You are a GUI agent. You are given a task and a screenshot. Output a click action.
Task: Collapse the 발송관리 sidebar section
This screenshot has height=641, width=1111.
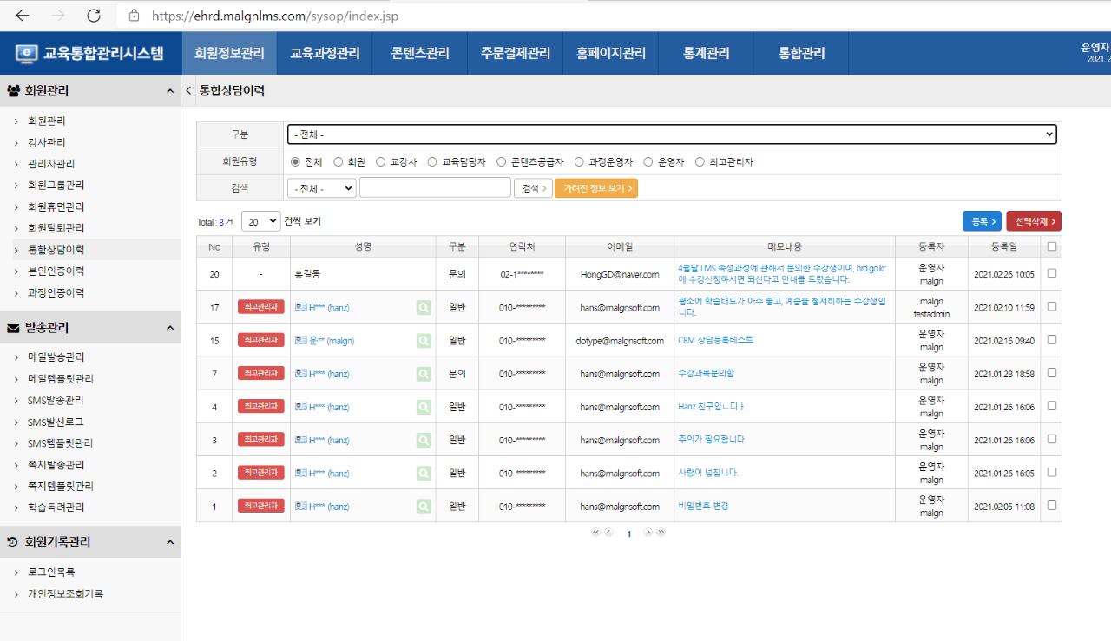(170, 328)
